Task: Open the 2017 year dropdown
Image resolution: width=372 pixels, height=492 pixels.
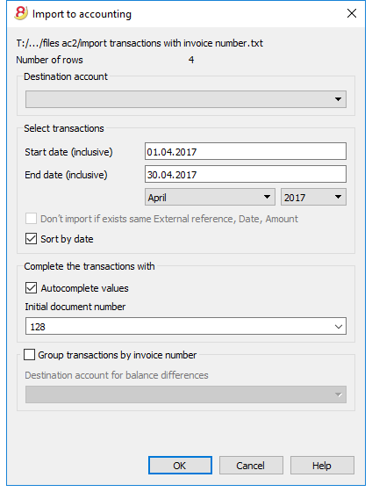Action: [313, 197]
